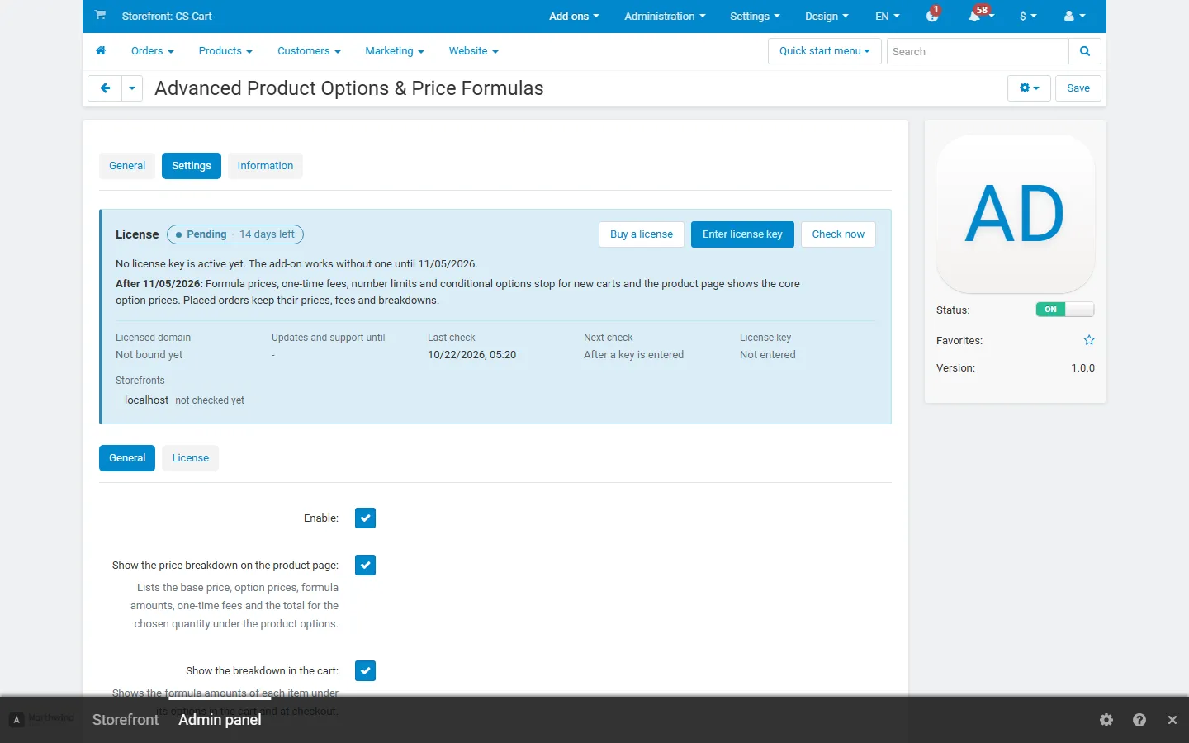Open the Products menu
Viewport: 1189px width, 743px height.
pyautogui.click(x=225, y=51)
